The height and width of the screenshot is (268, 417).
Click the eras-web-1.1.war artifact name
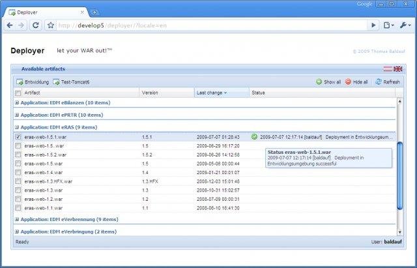pos(44,208)
